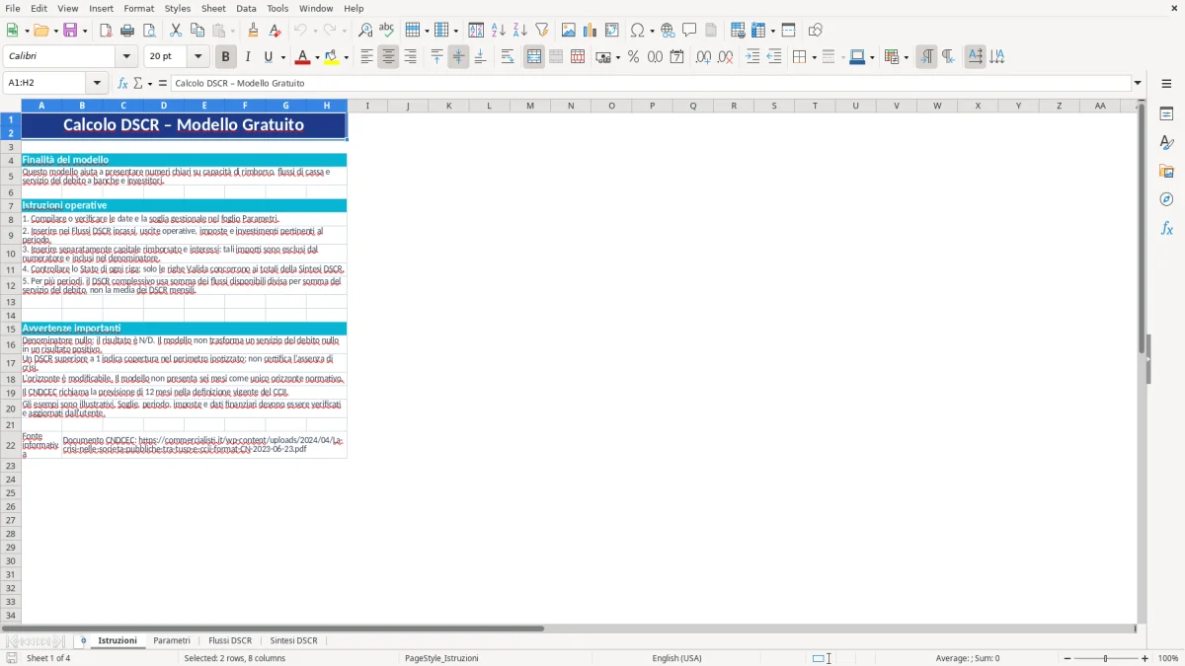This screenshot has height=666, width=1185.
Task: Open the Data menu
Action: (246, 8)
